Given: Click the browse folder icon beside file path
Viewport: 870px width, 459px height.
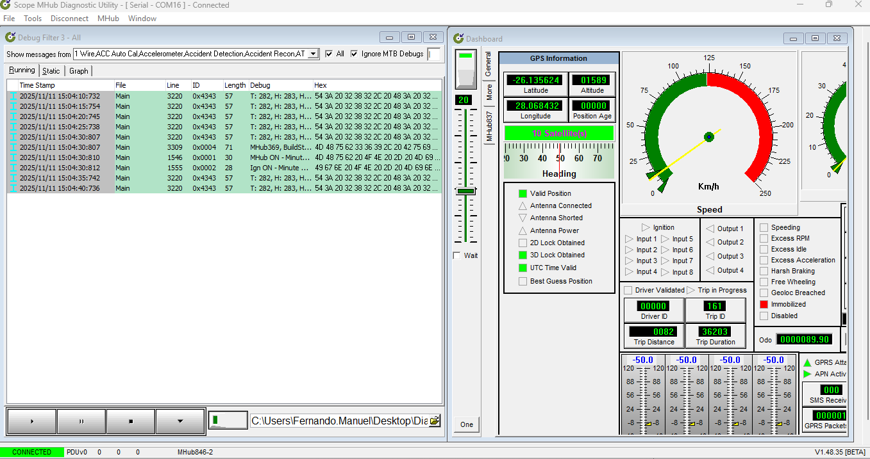Looking at the screenshot, I should point(435,421).
